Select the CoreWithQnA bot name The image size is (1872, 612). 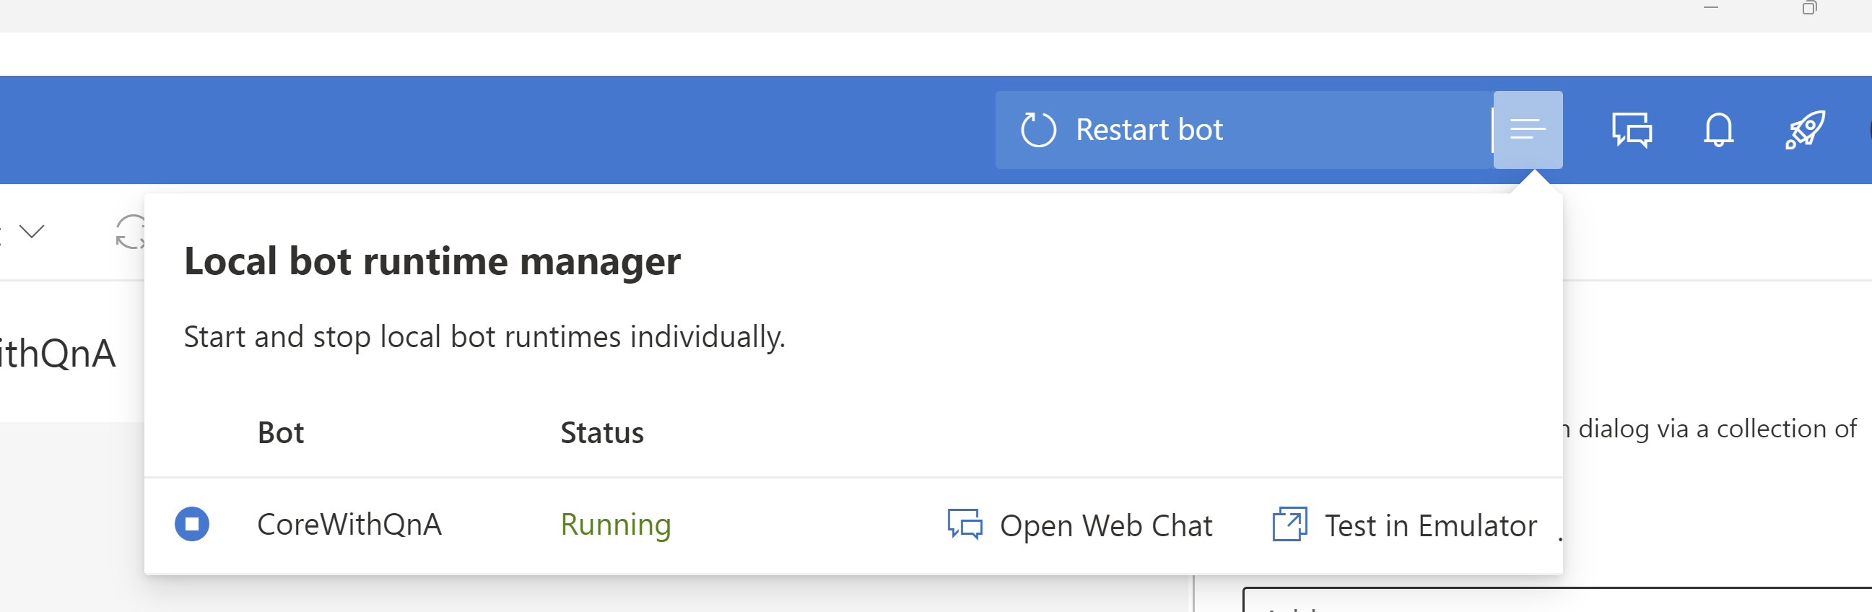tap(350, 523)
